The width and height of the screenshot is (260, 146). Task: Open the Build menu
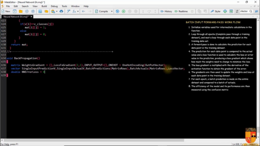[44, 6]
